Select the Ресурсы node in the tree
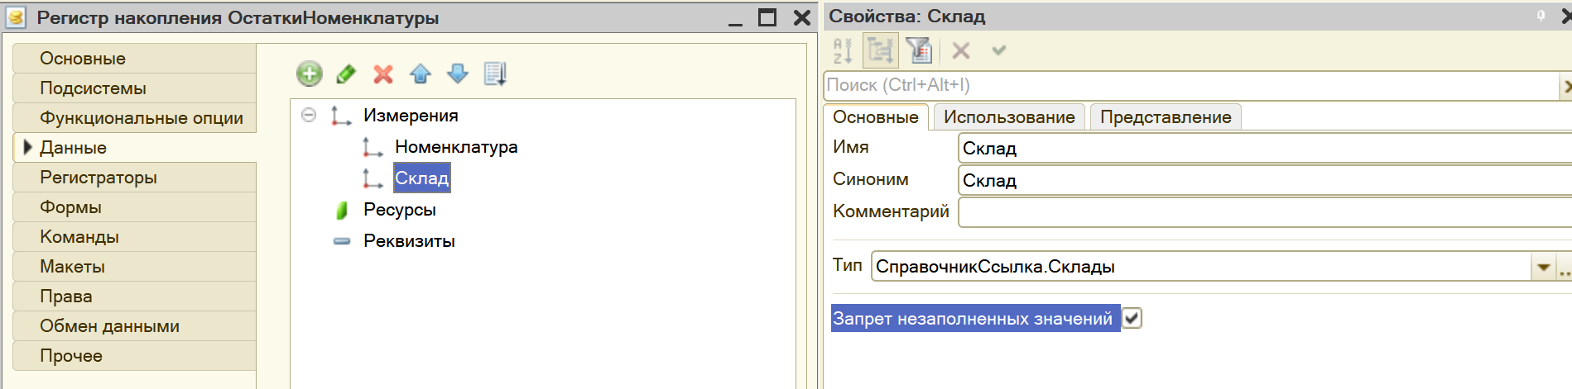Screen dimensions: 1572x389 (400, 210)
